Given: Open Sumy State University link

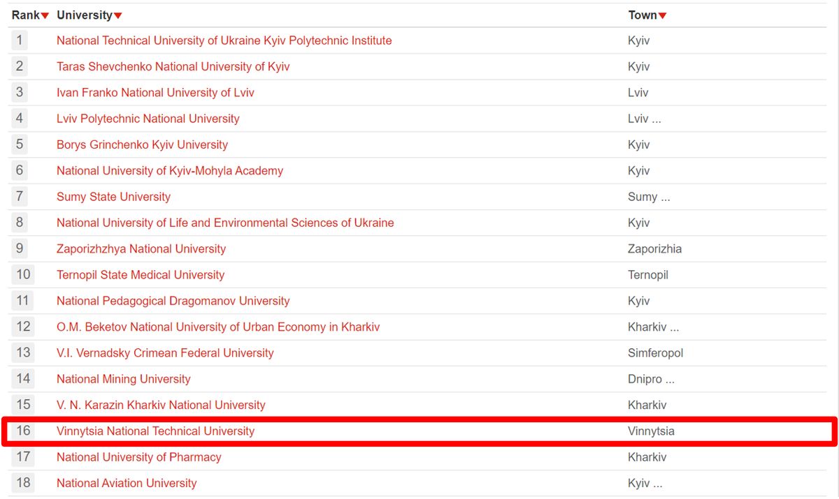Looking at the screenshot, I should click(113, 197).
